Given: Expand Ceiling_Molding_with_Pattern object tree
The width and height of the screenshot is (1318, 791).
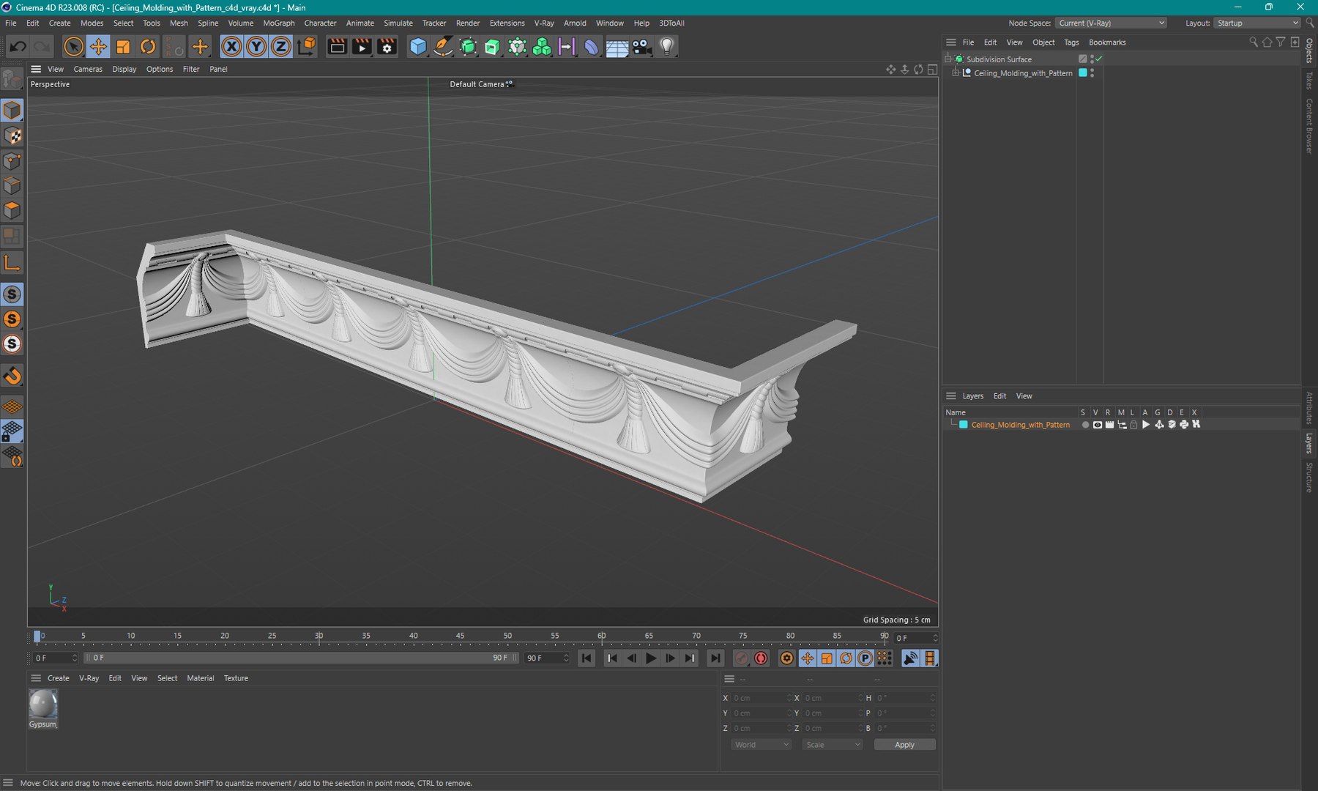Looking at the screenshot, I should pyautogui.click(x=956, y=73).
